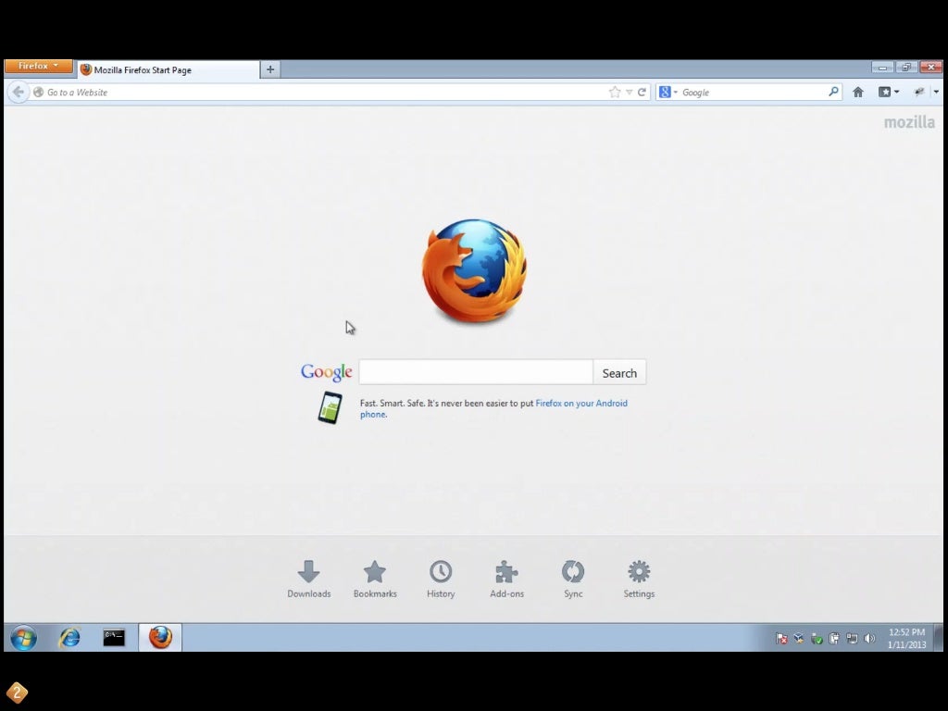This screenshot has height=711, width=948.
Task: Click the large Firefox logo on the page
Action: [474, 270]
